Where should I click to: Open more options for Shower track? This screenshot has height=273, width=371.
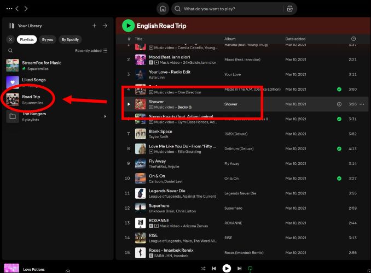coord(362,104)
